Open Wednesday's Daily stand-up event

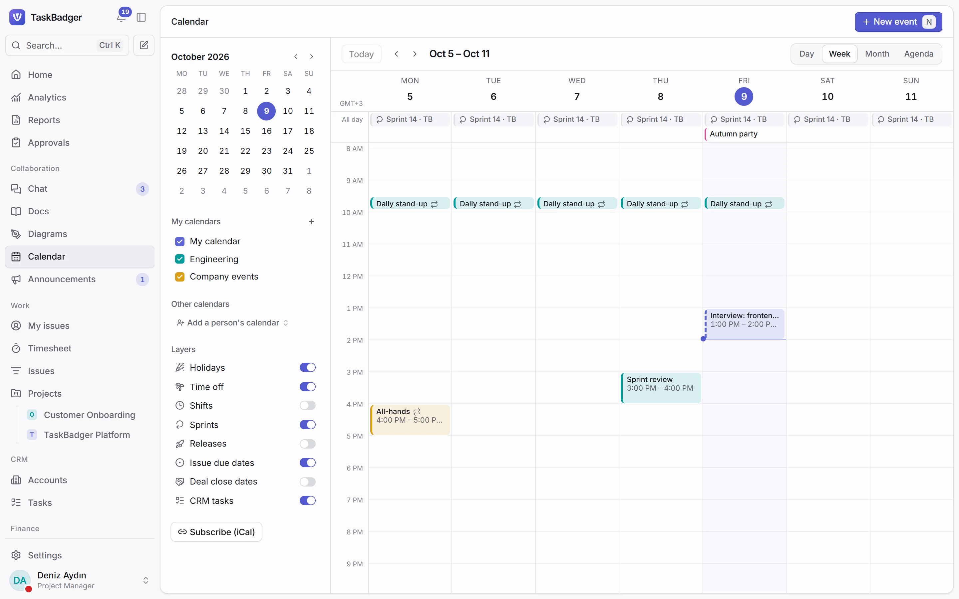[577, 203]
